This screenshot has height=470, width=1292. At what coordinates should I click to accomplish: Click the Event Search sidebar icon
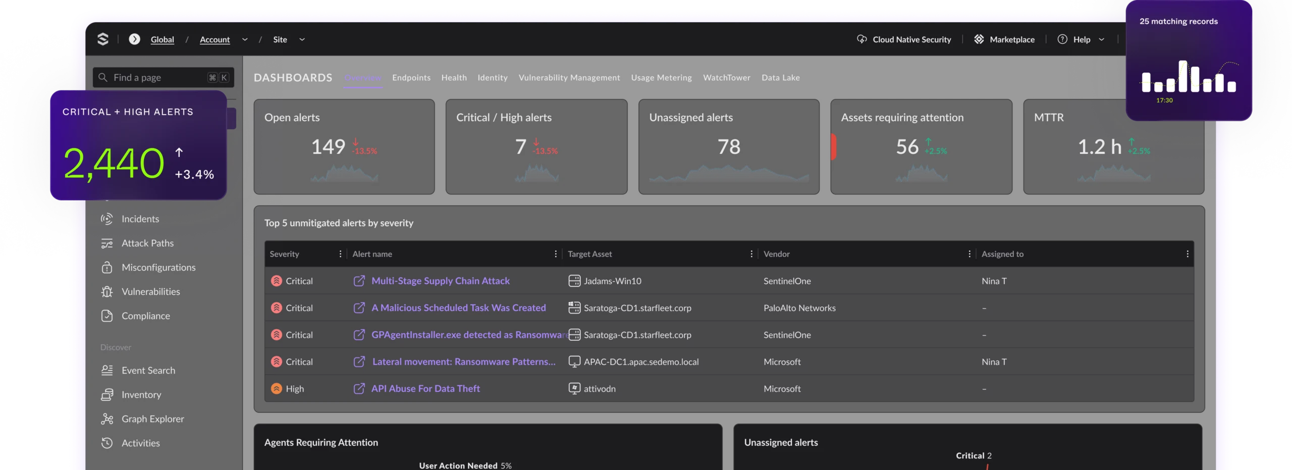pos(107,370)
